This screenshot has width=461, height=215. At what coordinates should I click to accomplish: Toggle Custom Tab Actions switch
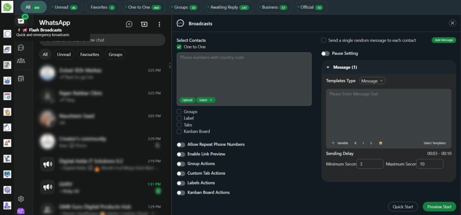pyautogui.click(x=181, y=173)
